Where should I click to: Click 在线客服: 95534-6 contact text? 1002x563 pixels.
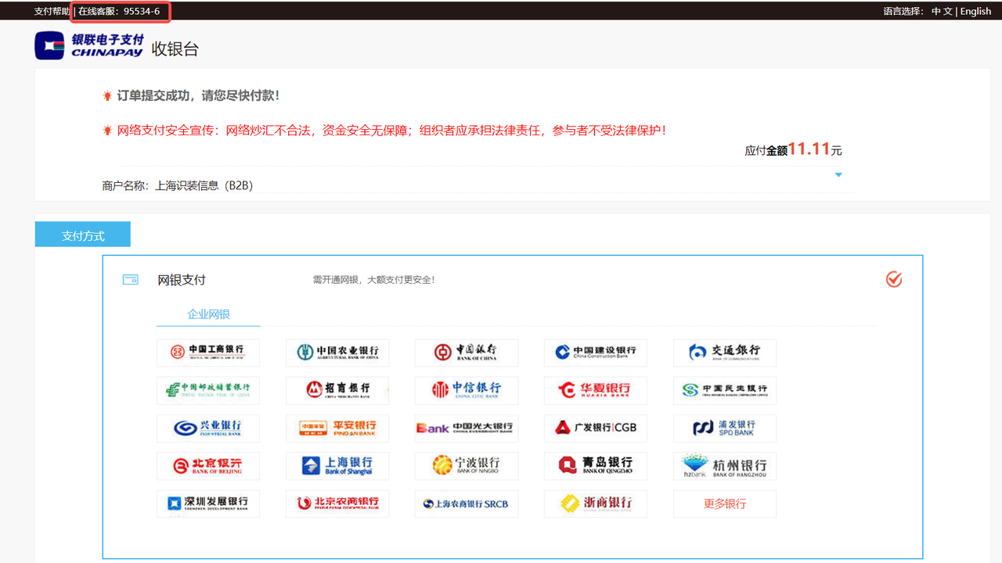pyautogui.click(x=119, y=12)
